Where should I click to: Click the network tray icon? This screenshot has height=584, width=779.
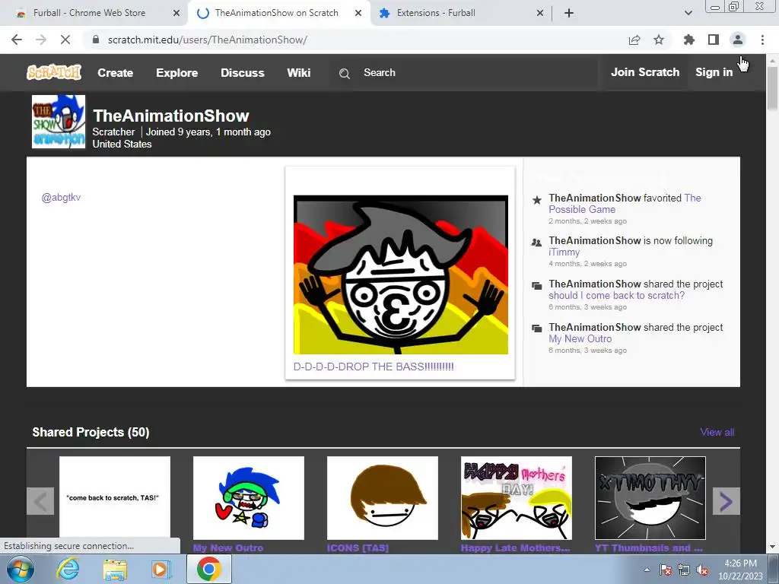pos(684,570)
